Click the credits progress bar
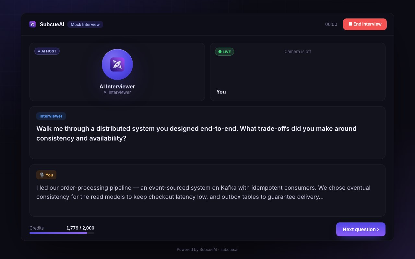Viewport: 415px width, 259px height. click(62, 233)
